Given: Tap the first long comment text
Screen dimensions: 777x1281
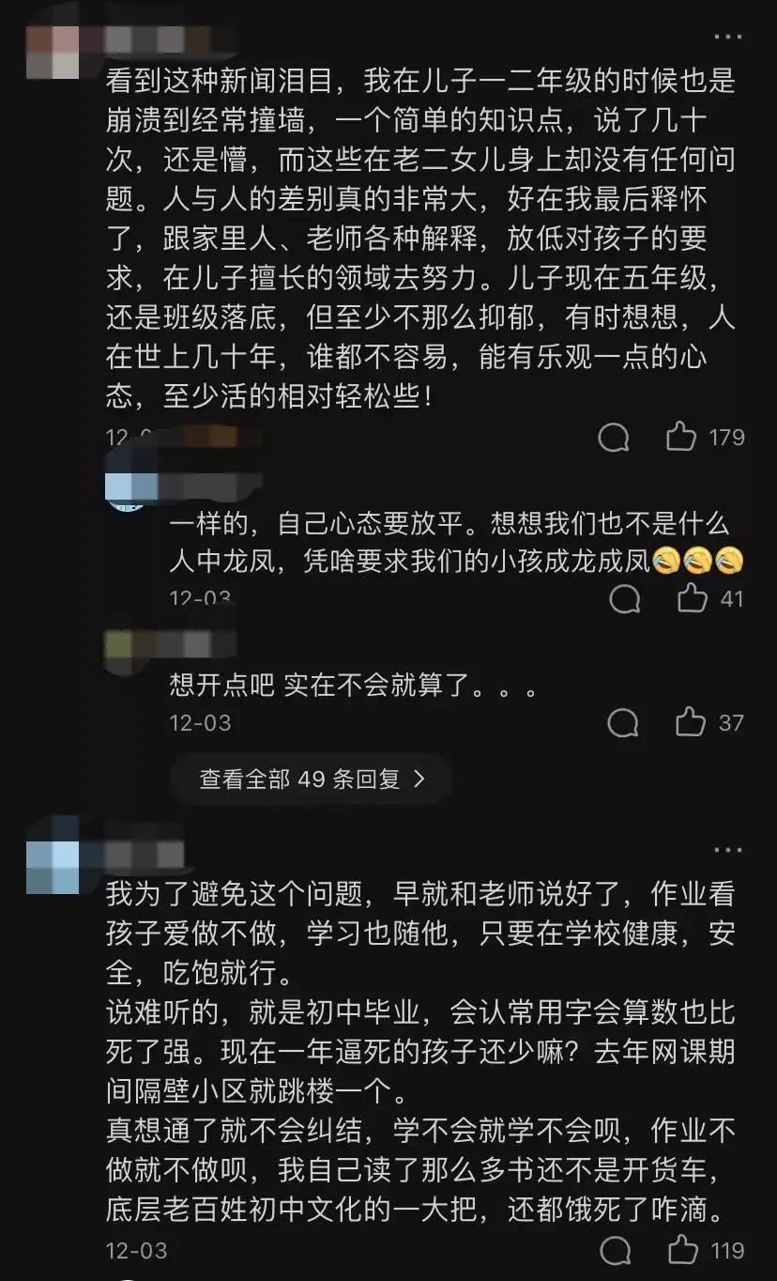Looking at the screenshot, I should tap(420, 239).
